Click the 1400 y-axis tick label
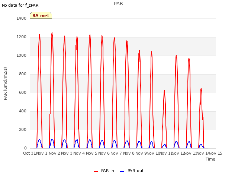238x178 pixels. coord(22,18)
